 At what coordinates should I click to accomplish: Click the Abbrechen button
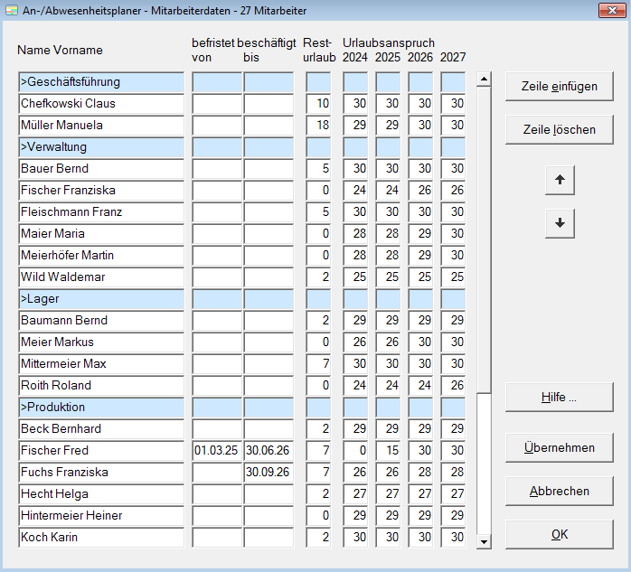coord(560,492)
